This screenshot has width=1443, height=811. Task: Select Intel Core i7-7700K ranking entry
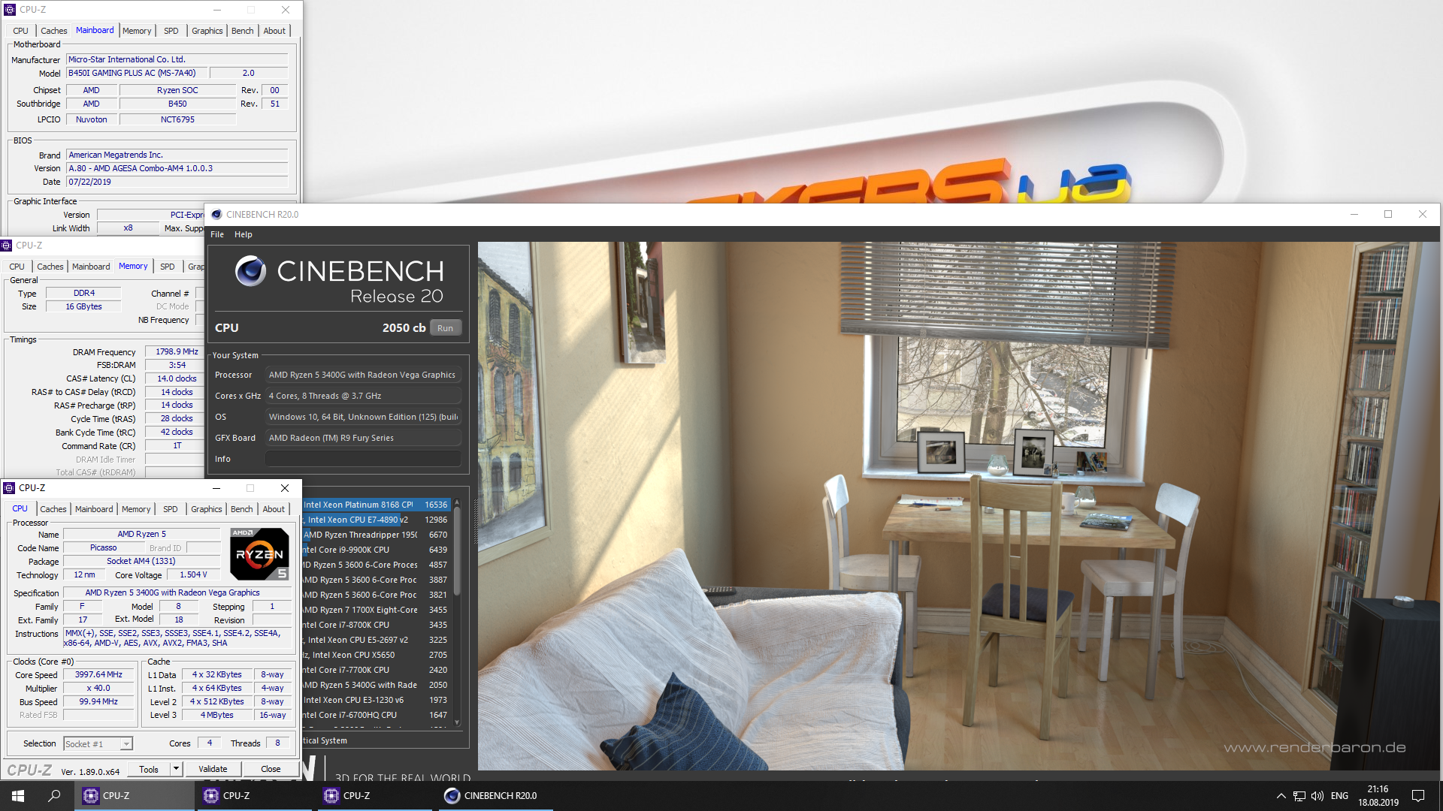pyautogui.click(x=376, y=670)
